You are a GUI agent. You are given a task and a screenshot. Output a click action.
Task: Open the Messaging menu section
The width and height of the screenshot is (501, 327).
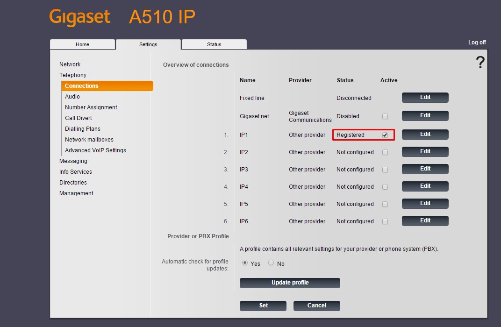[73, 161]
